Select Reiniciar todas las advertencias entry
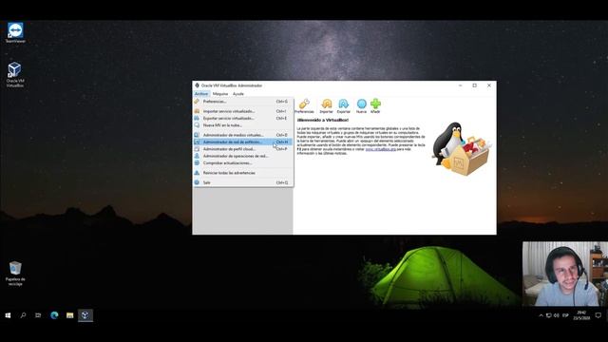Screen dimensions: 608x342 point(243,173)
